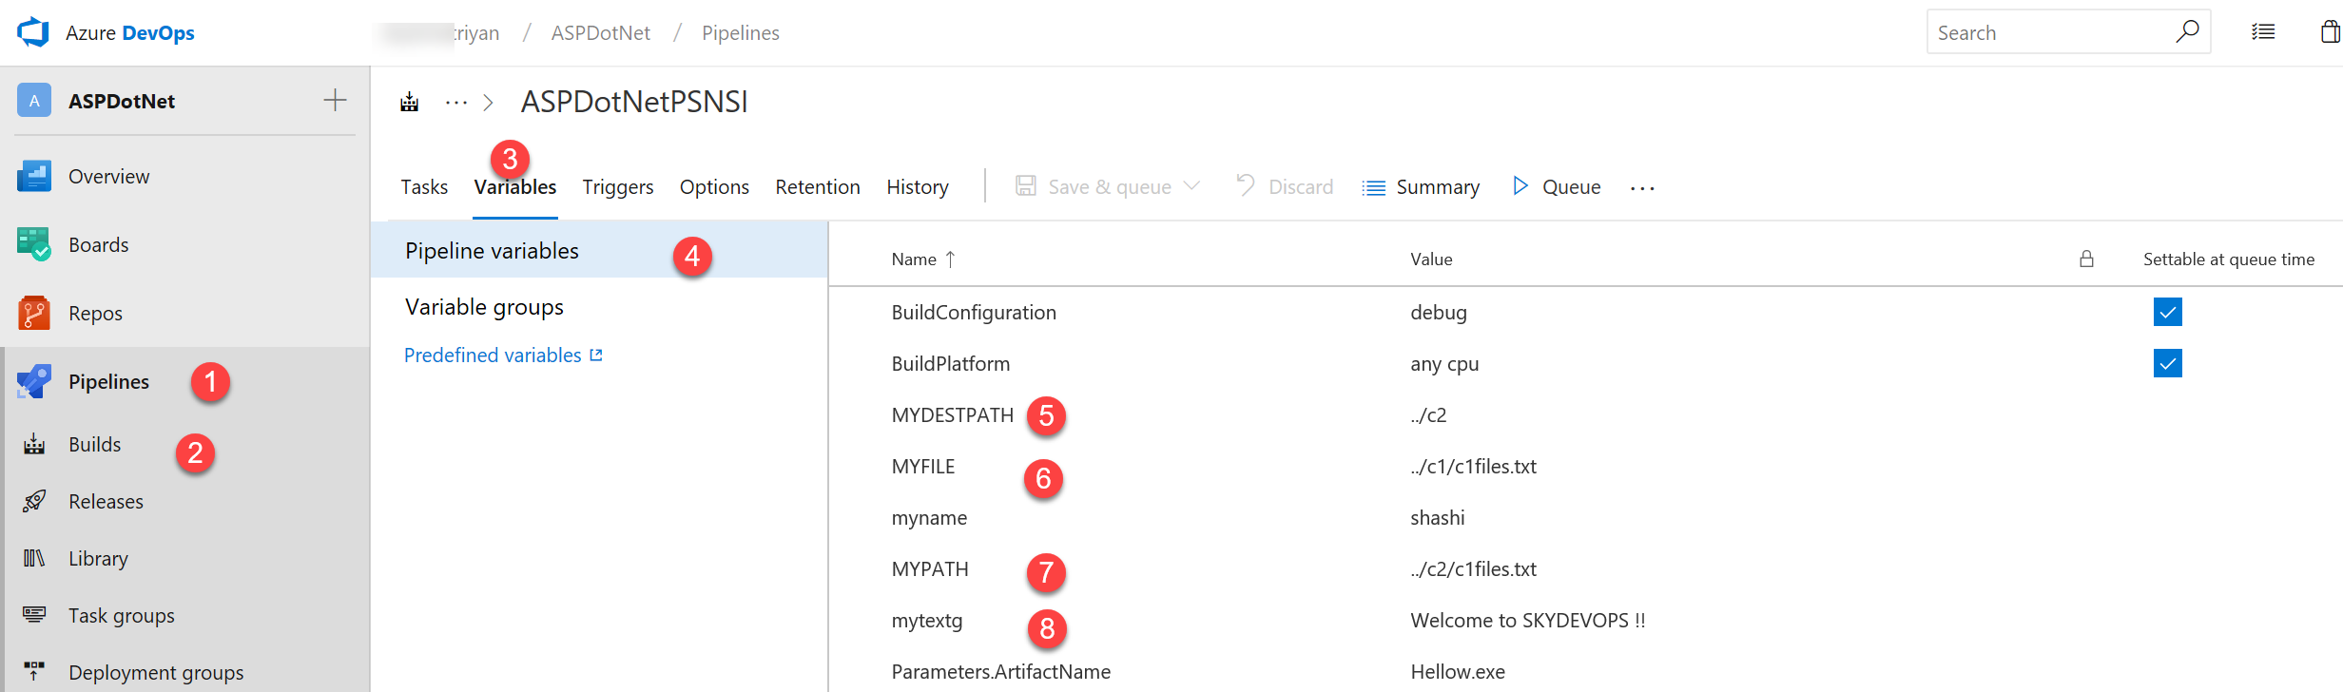Click the lock column header icon
This screenshot has height=692, width=2343.
point(2086,259)
